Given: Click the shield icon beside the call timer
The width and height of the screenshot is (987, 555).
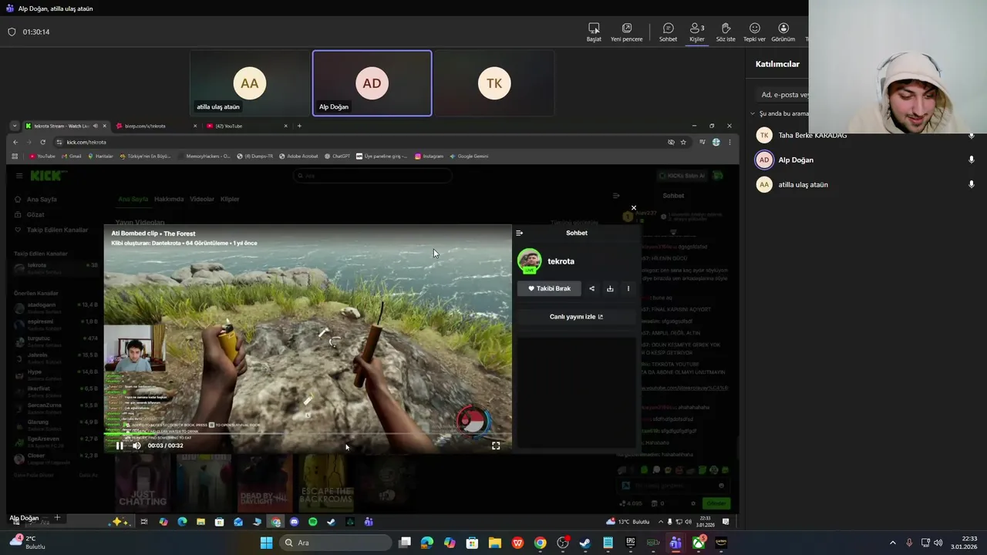Looking at the screenshot, I should point(12,32).
